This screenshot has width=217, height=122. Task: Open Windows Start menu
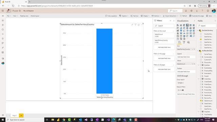click(3, 120)
